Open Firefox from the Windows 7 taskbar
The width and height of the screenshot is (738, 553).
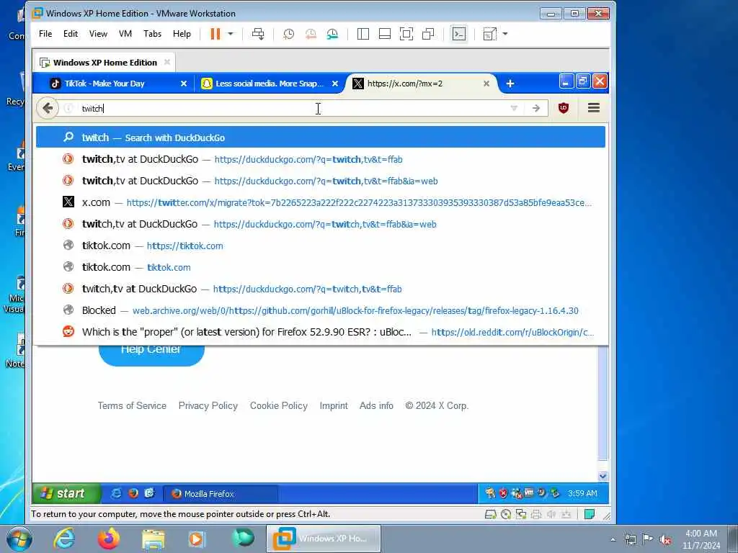pyautogui.click(x=108, y=539)
